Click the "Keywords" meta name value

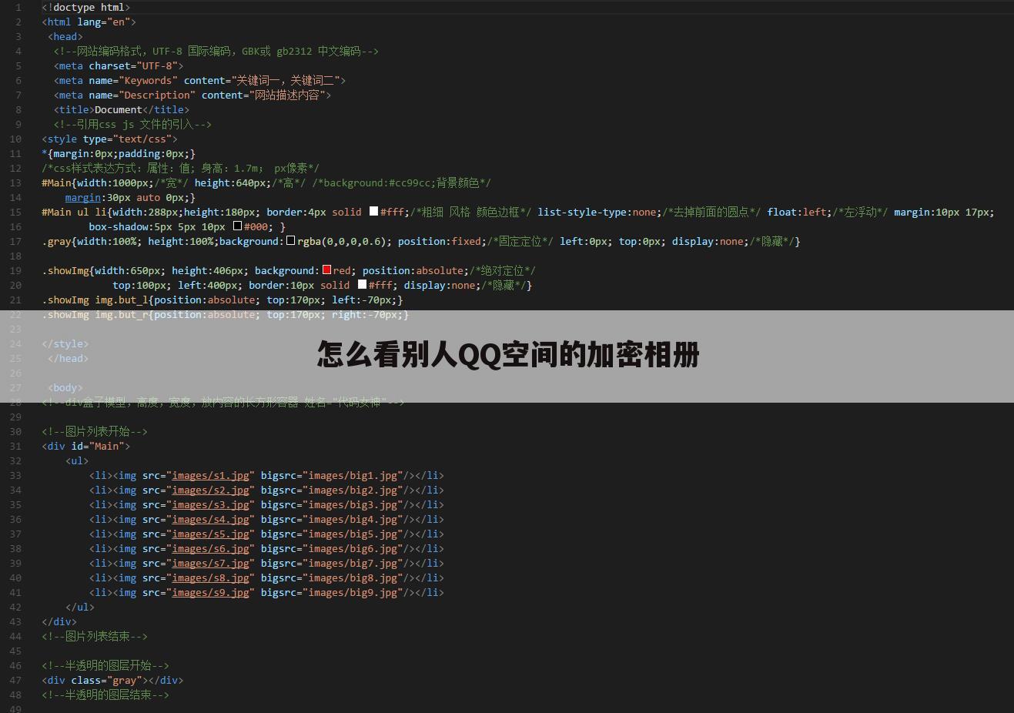coord(148,80)
